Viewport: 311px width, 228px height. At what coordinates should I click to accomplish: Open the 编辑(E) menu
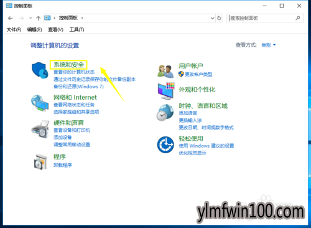click(34, 30)
